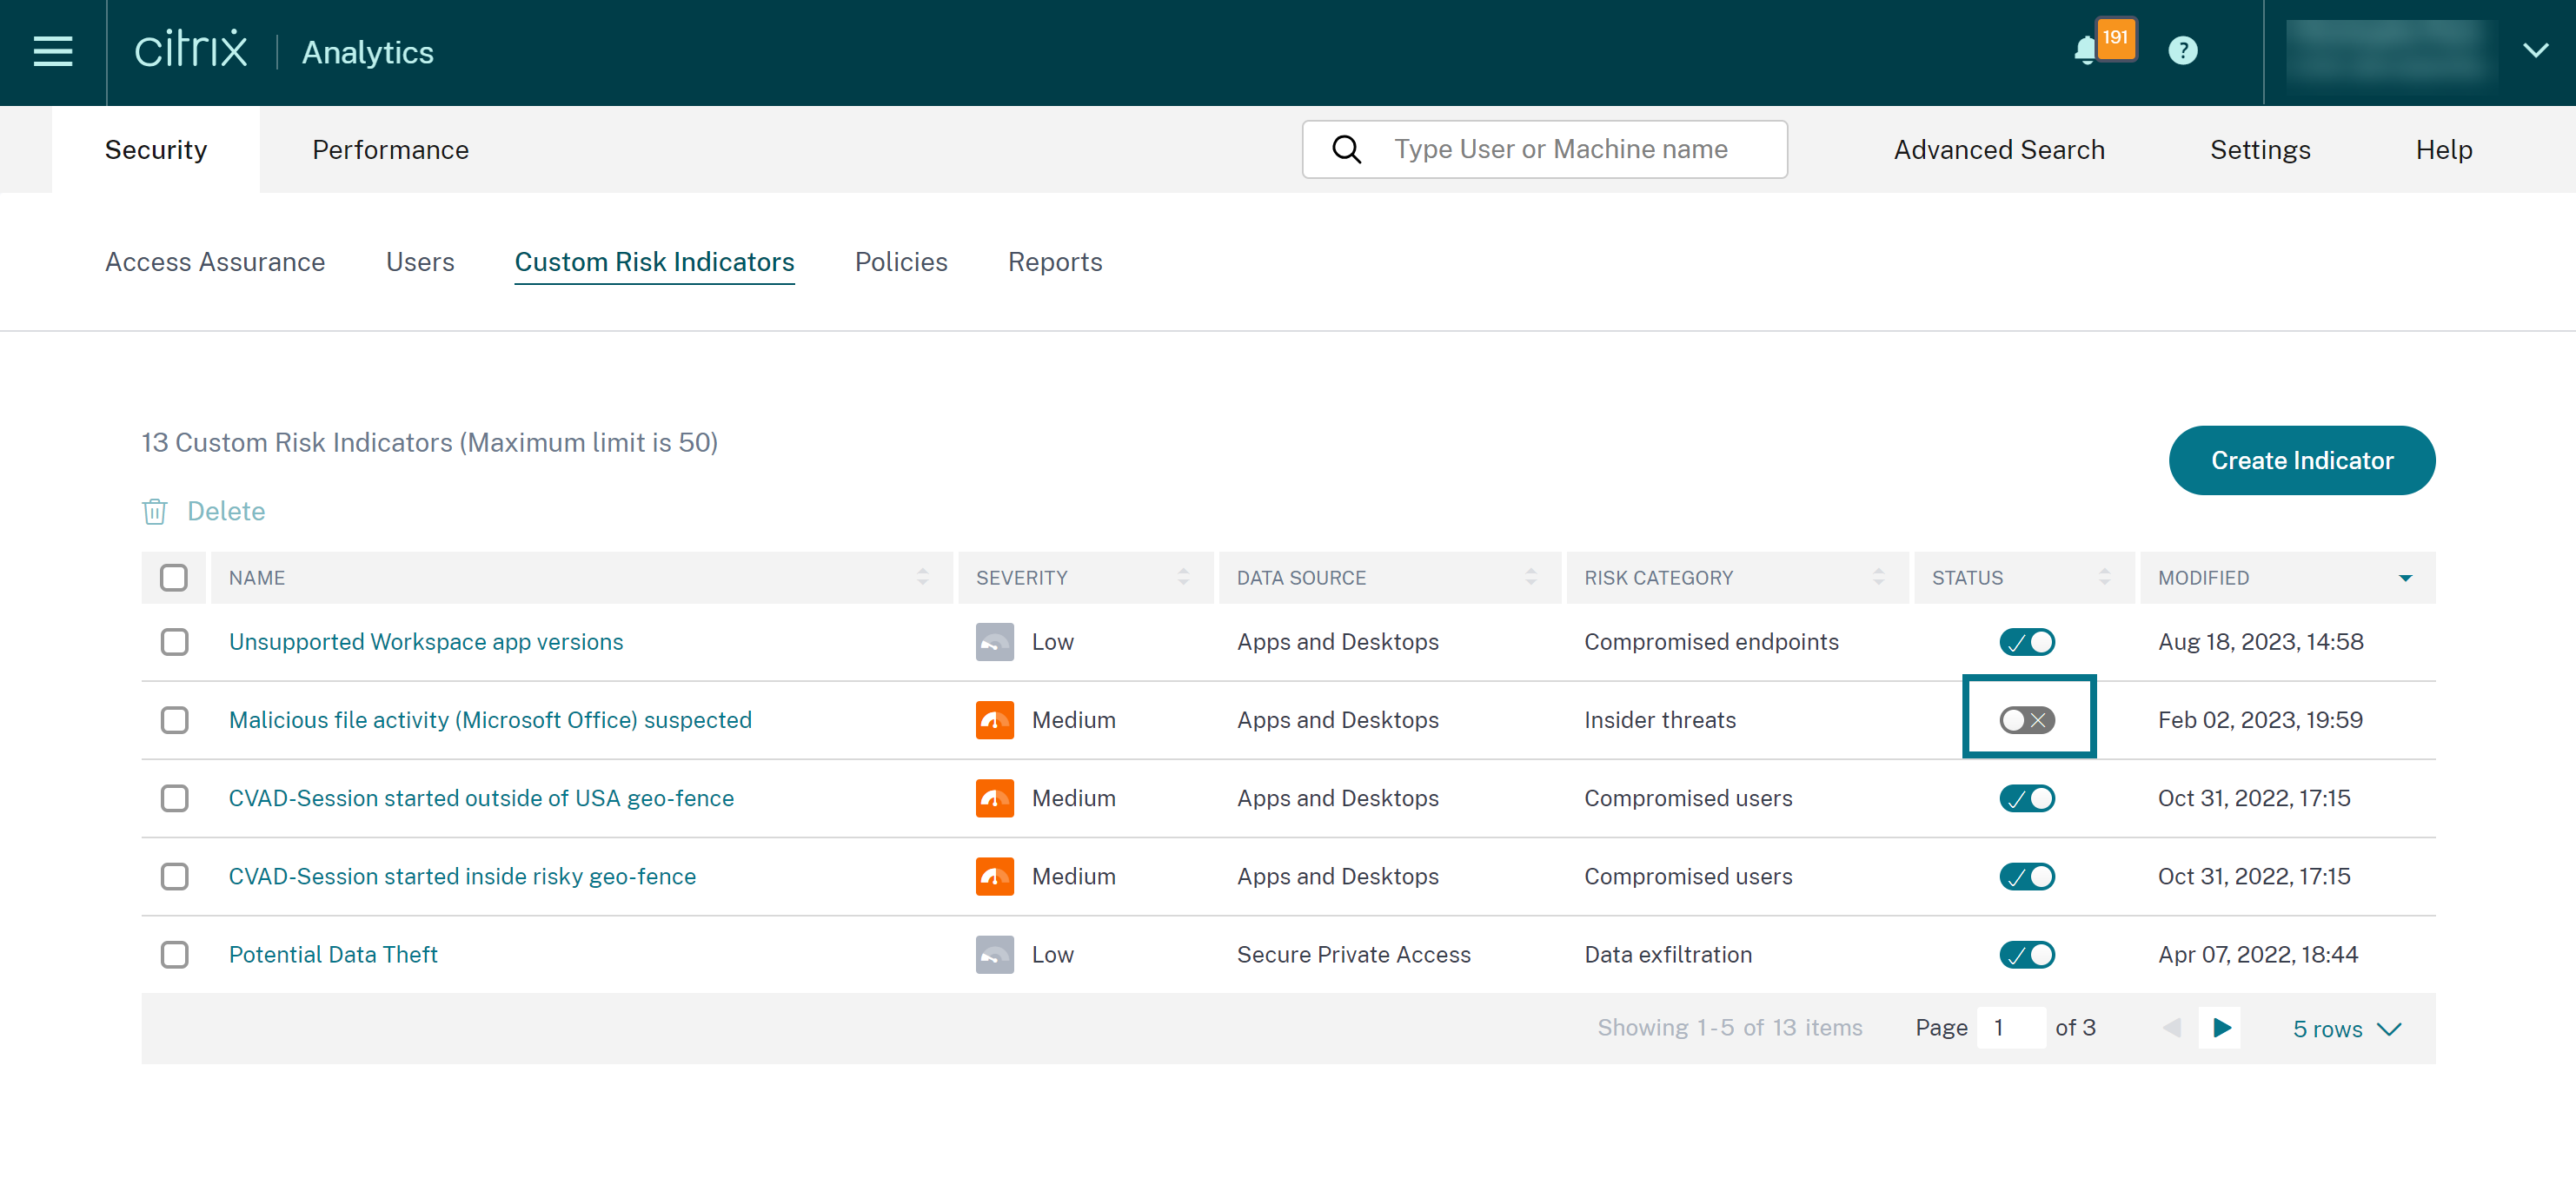Open the help question mark icon
2576x1198 pixels.
pos(2182,51)
